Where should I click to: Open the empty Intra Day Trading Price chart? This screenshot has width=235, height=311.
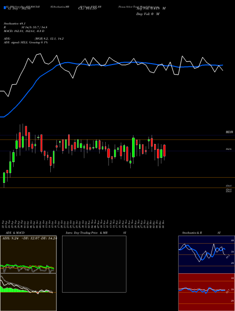pyautogui.click(x=94, y=264)
